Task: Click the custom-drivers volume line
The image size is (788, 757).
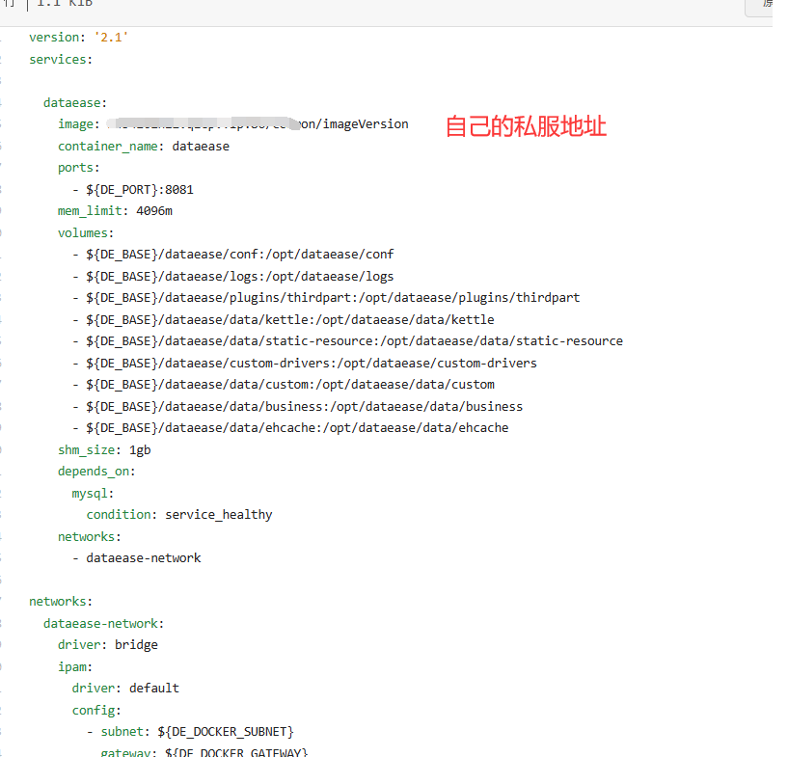Action: coord(311,363)
